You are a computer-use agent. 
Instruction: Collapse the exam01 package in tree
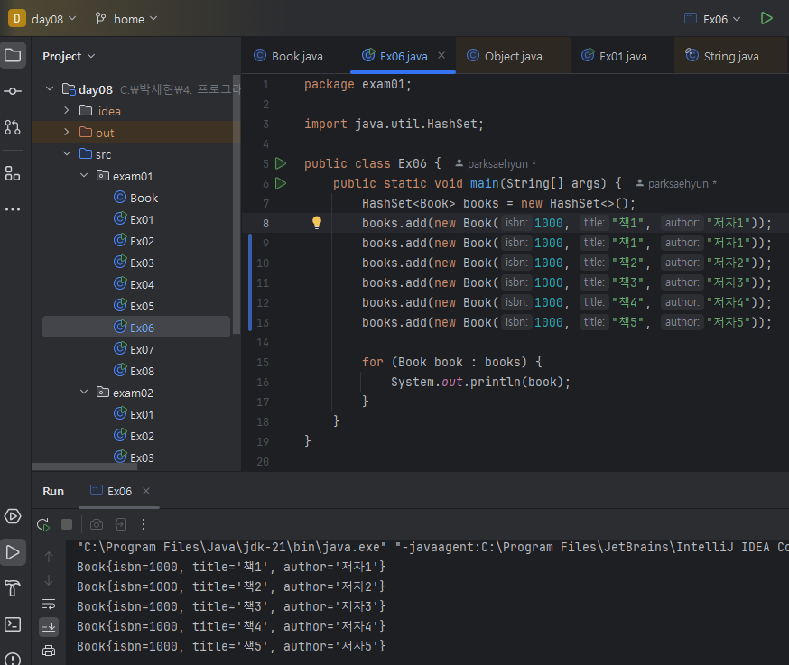pyautogui.click(x=84, y=176)
